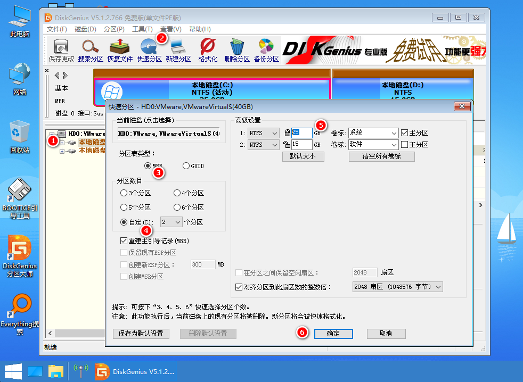The width and height of the screenshot is (523, 382).
Task: Open the View (查看) menu
Action: 171,29
